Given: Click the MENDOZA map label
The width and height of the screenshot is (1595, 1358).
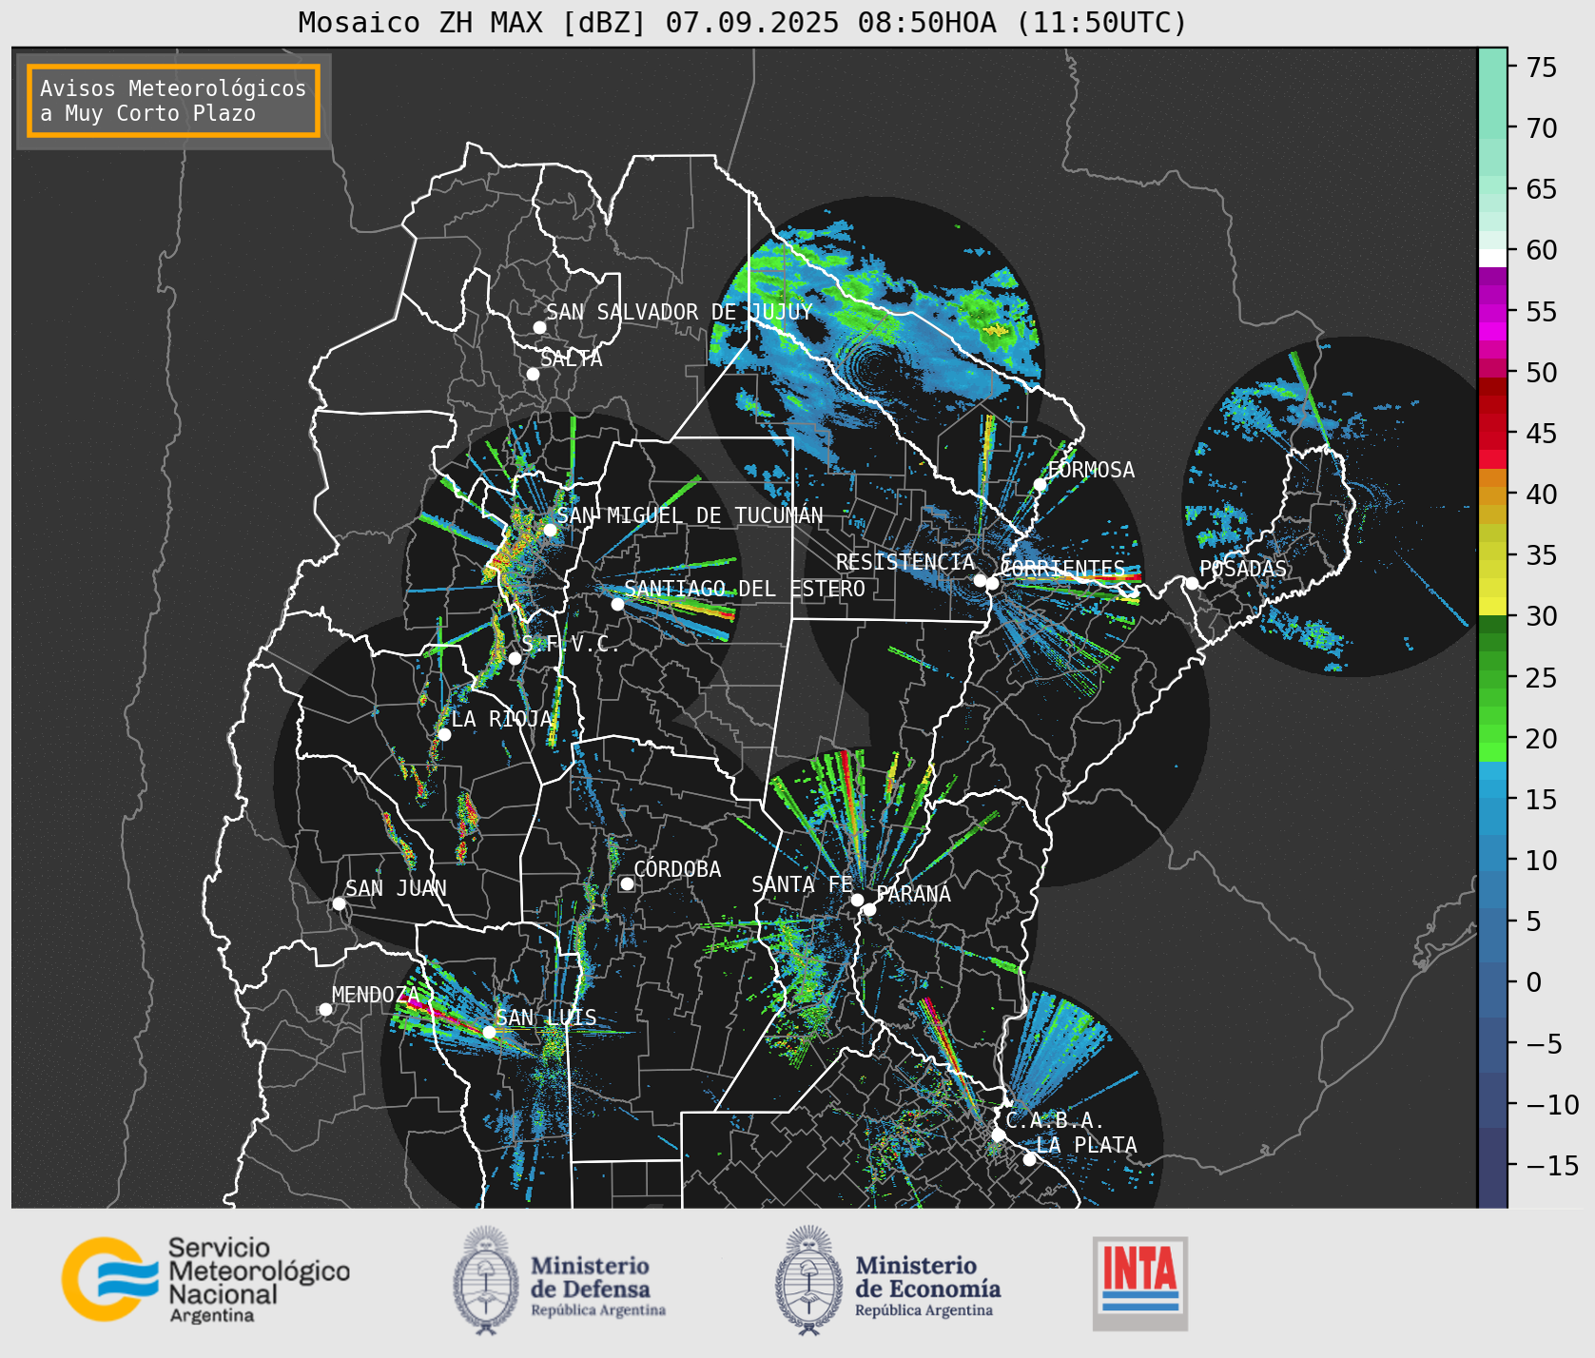Looking at the screenshot, I should click(x=376, y=995).
